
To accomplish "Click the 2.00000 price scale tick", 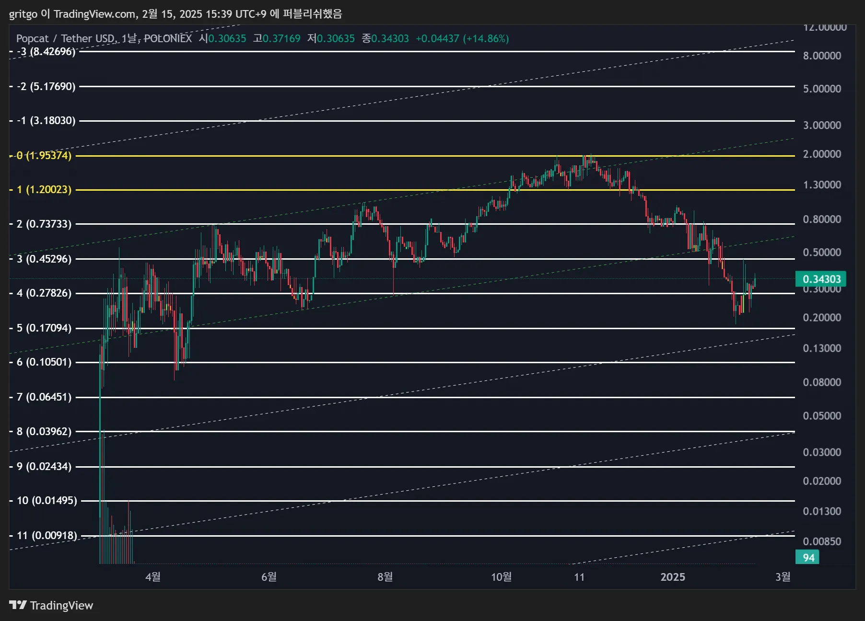I will [822, 154].
